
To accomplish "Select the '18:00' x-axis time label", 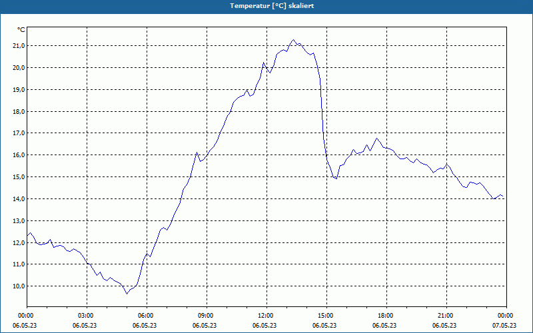I will pyautogui.click(x=385, y=316).
